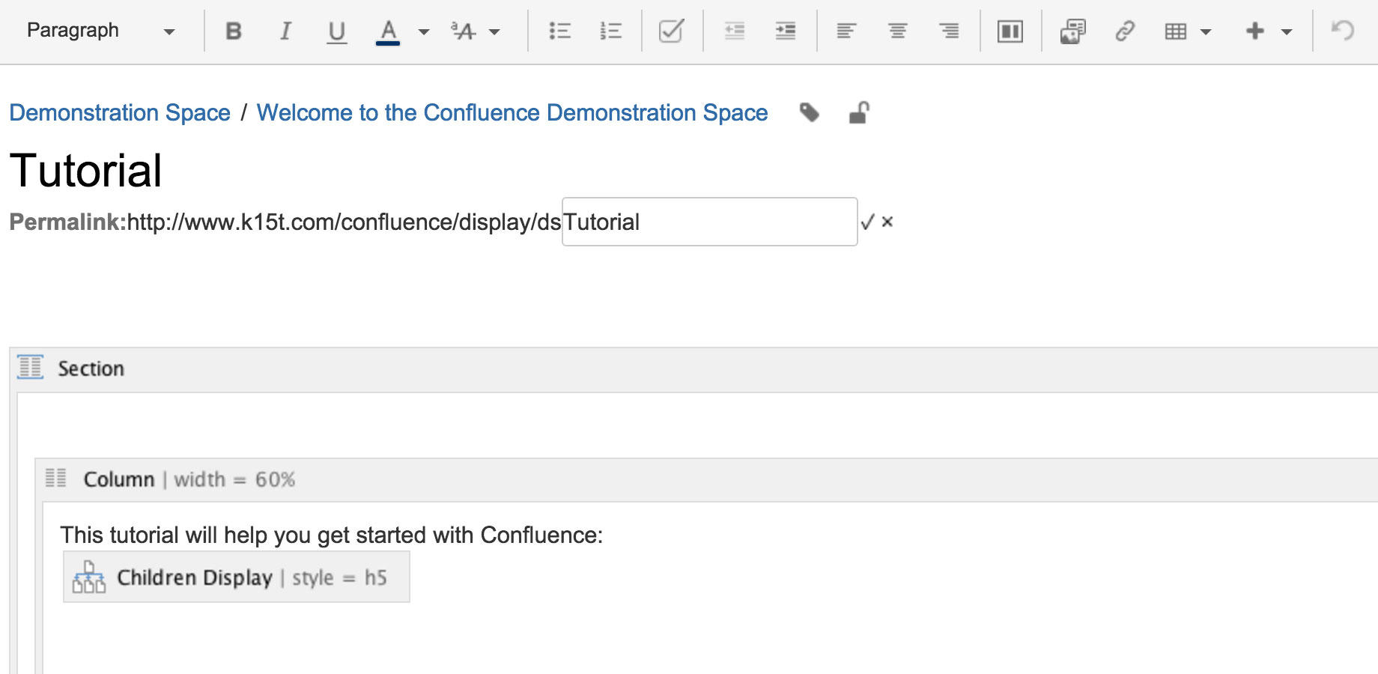
Task: Open the more formatting options dropdown
Action: click(475, 31)
